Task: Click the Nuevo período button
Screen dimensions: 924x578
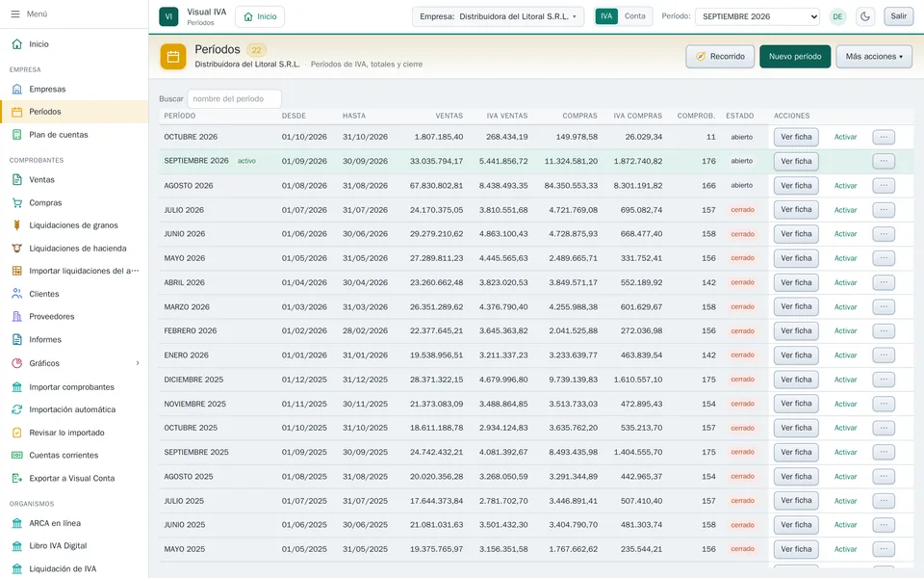Action: (795, 57)
